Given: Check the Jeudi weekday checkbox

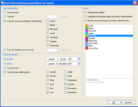Looking at the screenshot, I should (48, 33).
